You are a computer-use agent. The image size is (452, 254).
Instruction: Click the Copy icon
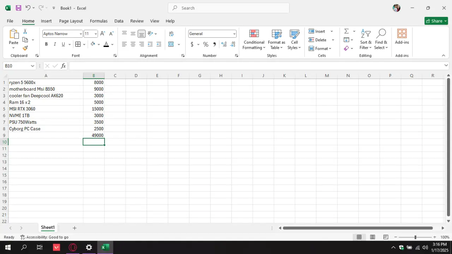click(x=25, y=40)
